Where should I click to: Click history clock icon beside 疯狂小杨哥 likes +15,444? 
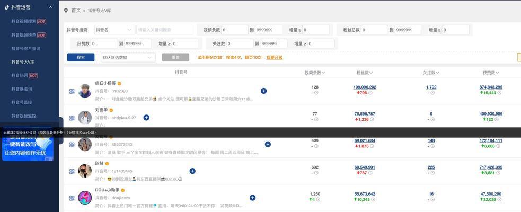[x=499, y=93]
